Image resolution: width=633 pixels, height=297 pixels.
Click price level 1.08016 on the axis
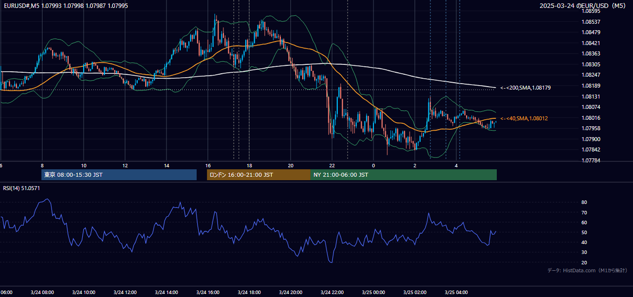590,118
